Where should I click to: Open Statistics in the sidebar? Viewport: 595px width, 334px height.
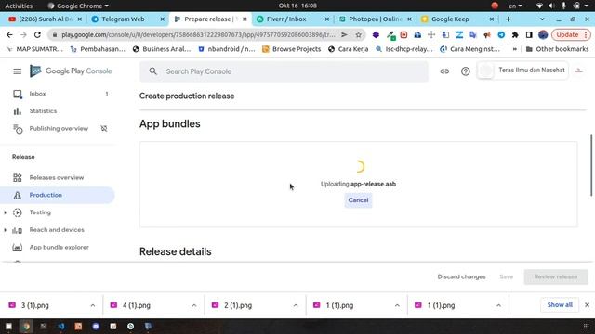43,111
